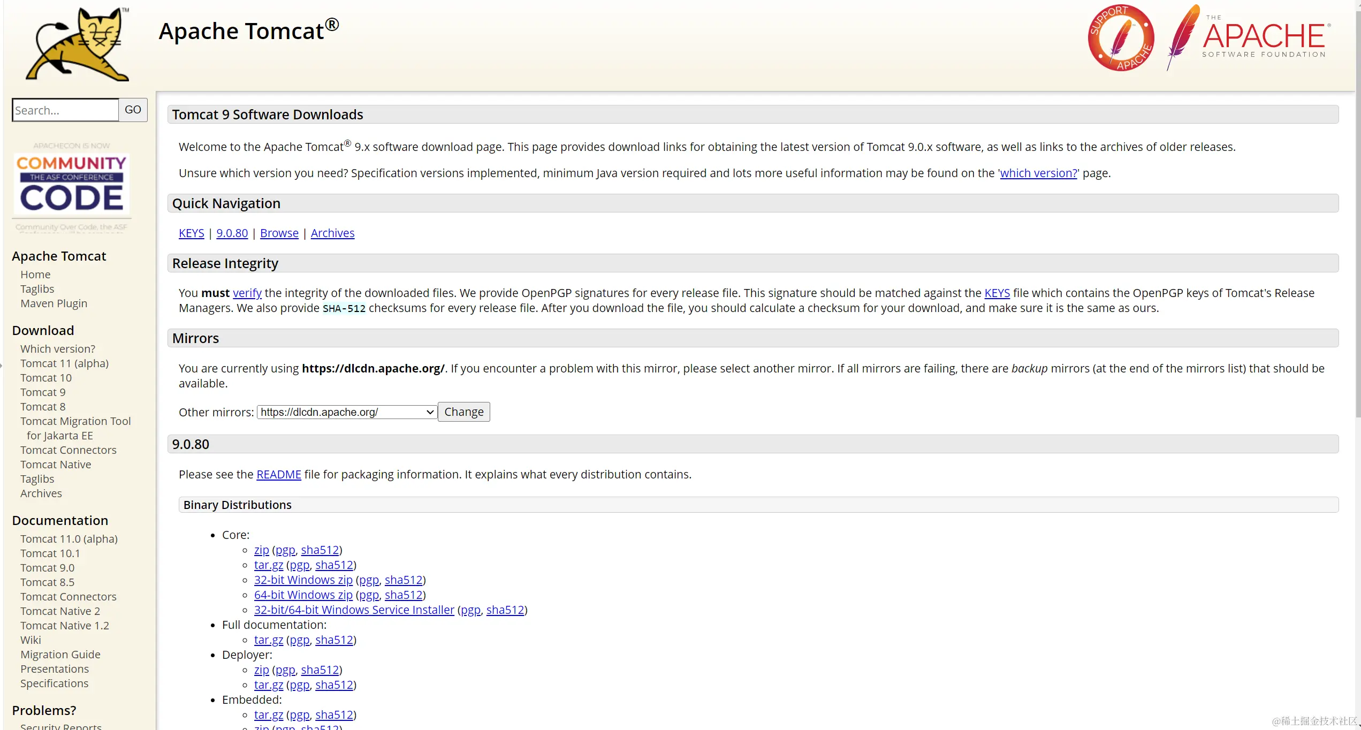The image size is (1361, 730).
Task: Download the Core zip distribution
Action: (262, 550)
